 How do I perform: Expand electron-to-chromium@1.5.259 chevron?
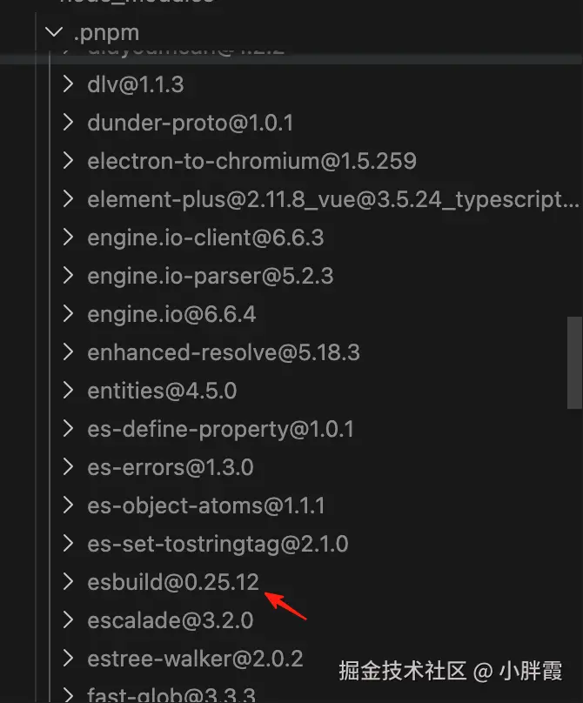[x=68, y=162]
